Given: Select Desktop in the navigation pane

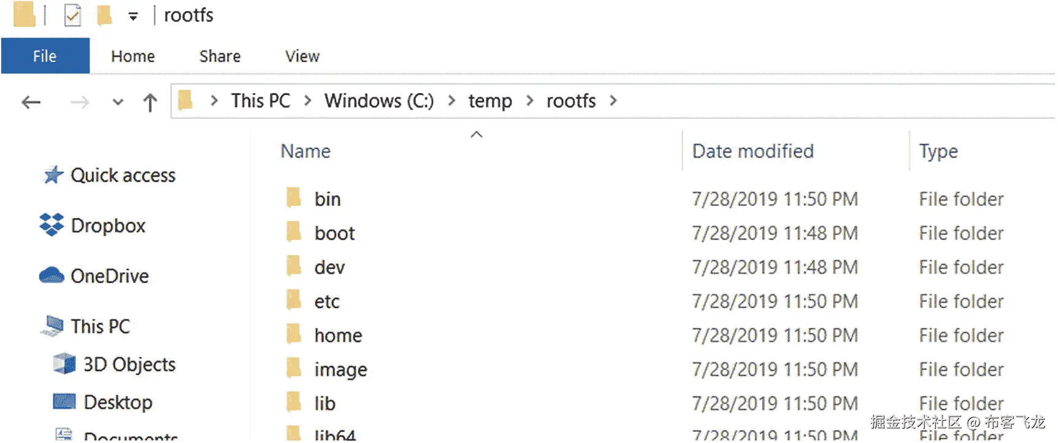Looking at the screenshot, I should coord(118,402).
